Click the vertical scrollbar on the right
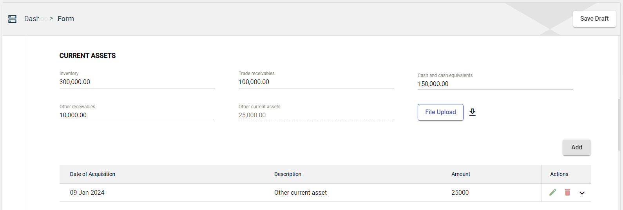623x210 pixels. (619, 124)
